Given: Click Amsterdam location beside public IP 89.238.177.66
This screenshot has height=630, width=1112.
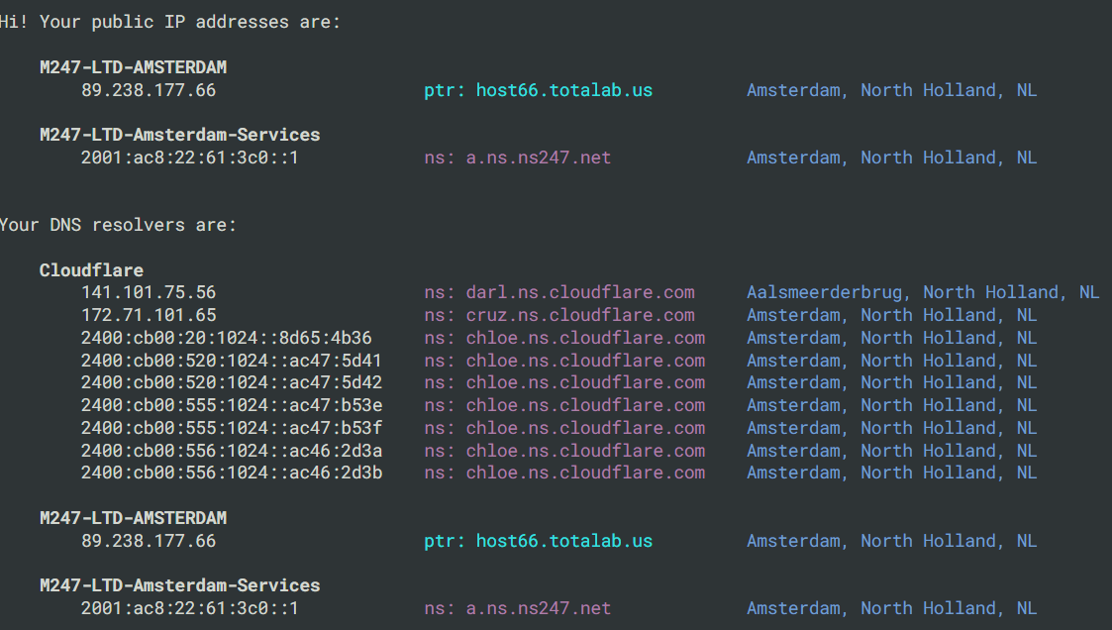Looking at the screenshot, I should [891, 90].
